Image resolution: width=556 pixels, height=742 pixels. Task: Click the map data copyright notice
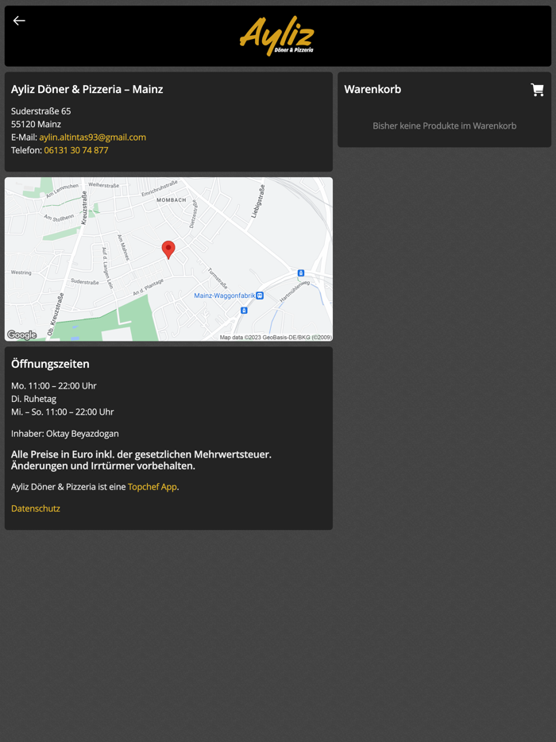tap(276, 338)
